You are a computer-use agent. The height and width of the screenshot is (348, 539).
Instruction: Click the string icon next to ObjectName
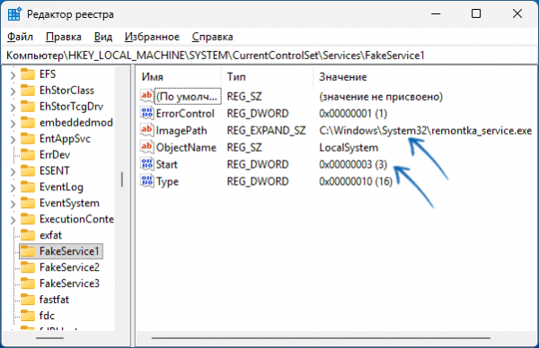[146, 146]
